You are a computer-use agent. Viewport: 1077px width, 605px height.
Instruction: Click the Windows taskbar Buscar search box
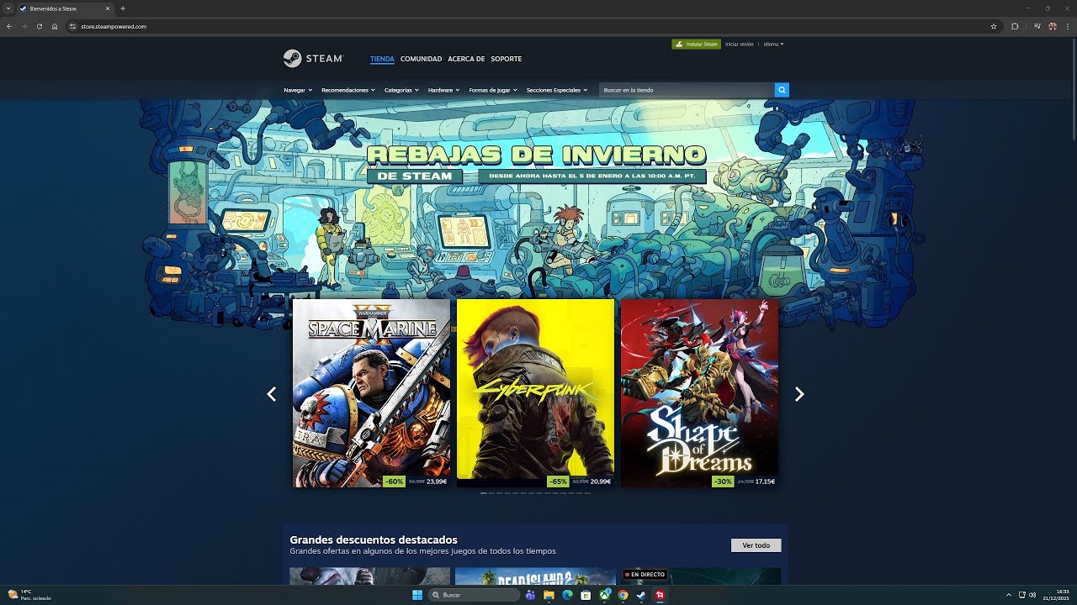tap(474, 595)
